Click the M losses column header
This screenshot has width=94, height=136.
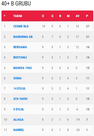pos(68,16)
